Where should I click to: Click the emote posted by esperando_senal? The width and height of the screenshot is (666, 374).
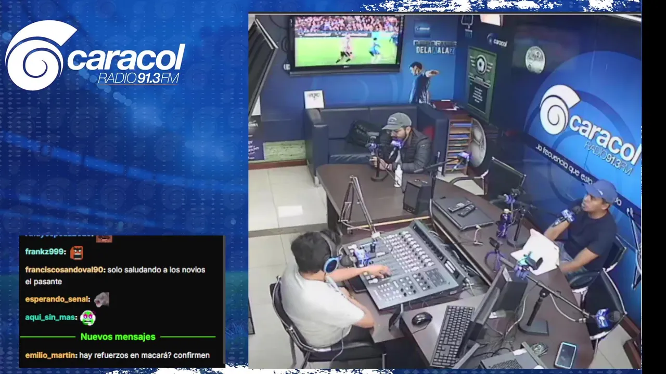[101, 299]
